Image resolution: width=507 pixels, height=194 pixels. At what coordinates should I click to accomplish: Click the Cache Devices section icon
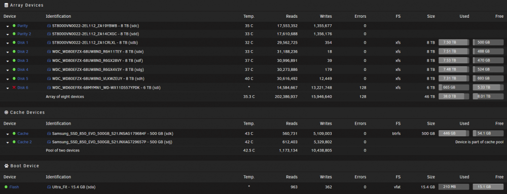click(6, 112)
